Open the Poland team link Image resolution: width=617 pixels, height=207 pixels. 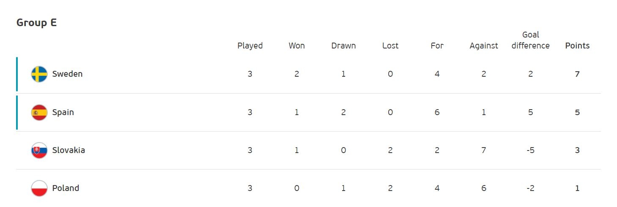(x=66, y=188)
